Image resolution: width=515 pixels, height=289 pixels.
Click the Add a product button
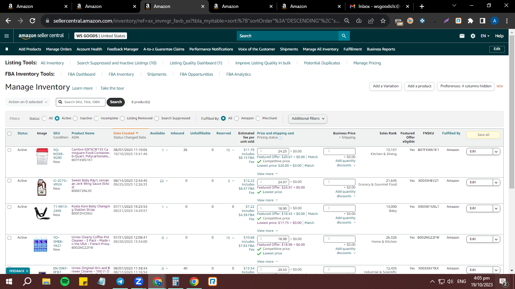419,86
